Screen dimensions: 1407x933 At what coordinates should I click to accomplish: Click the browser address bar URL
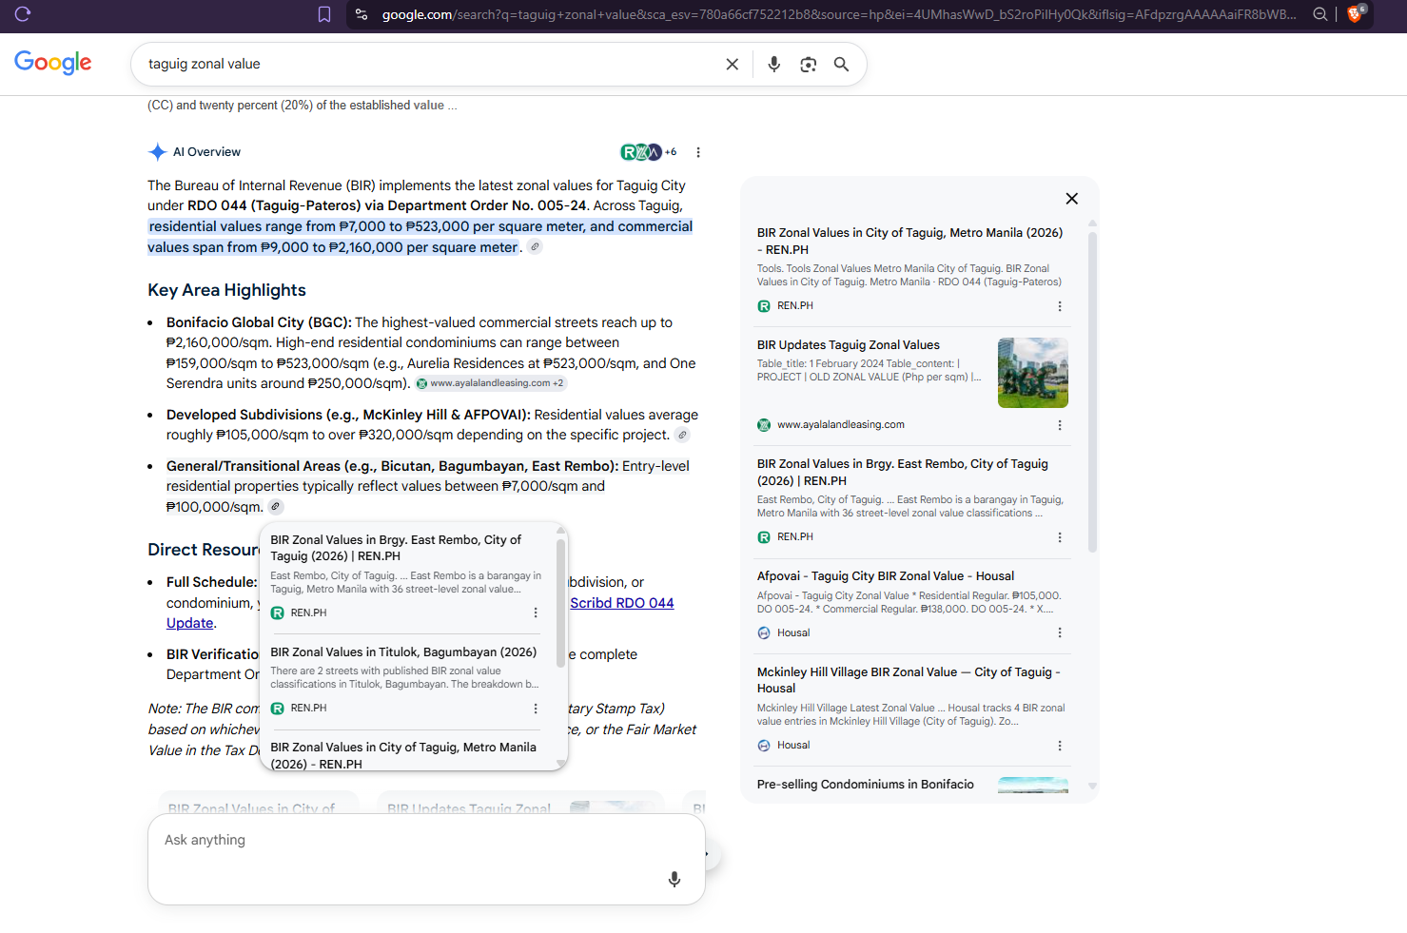click(x=837, y=14)
